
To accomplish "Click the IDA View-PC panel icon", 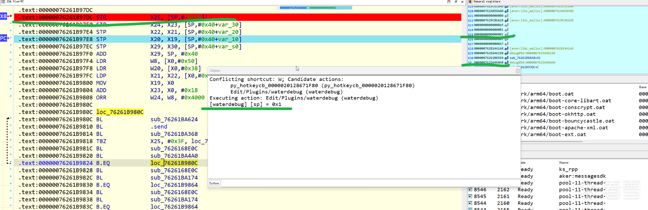I will [3, 2].
